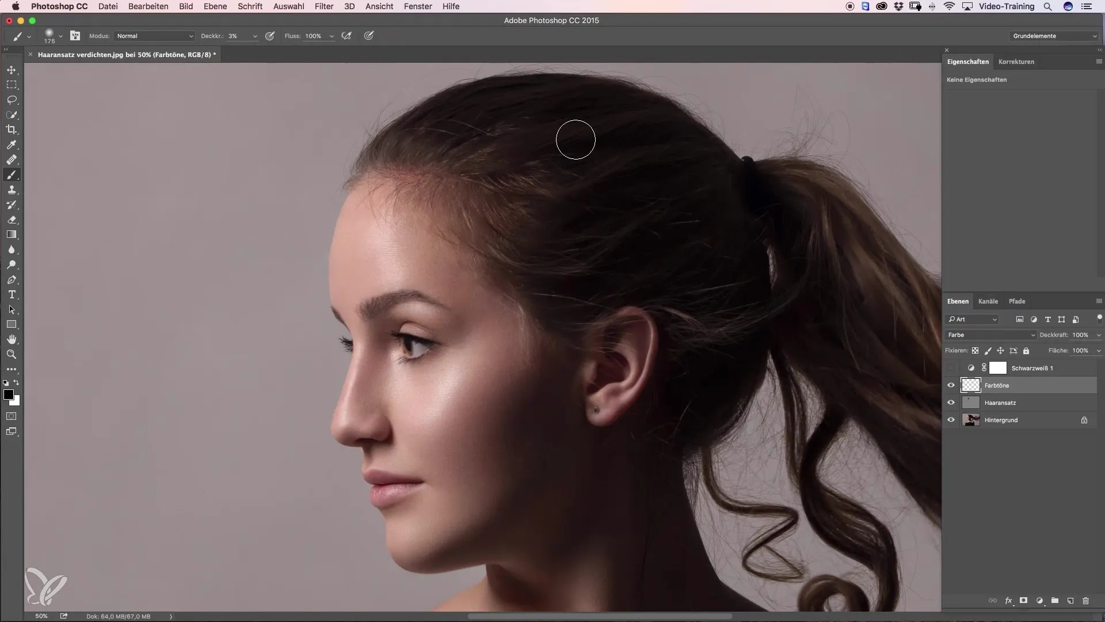This screenshot has width=1105, height=622.
Task: Create new adjustment layer
Action: tap(1039, 601)
